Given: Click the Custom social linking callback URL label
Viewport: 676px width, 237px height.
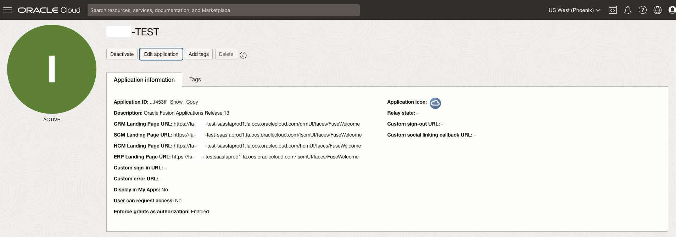Looking at the screenshot, I should 430,135.
